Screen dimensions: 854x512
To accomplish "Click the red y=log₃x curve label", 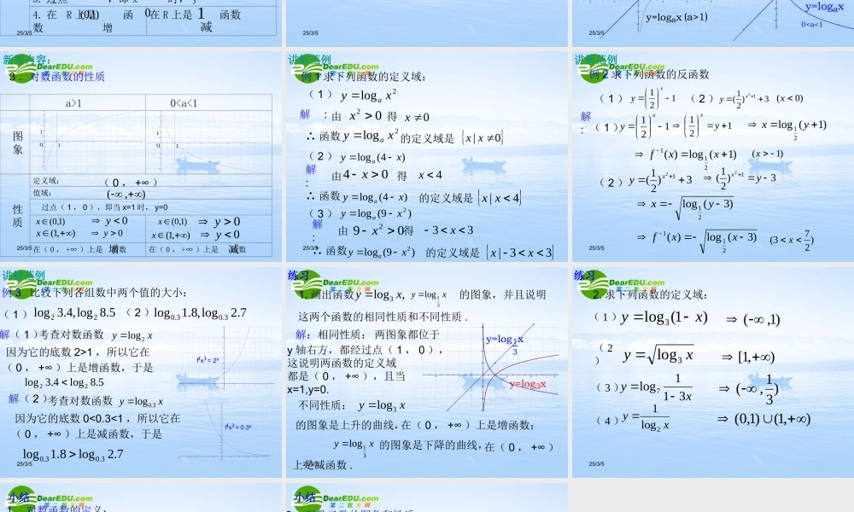I will (x=528, y=384).
